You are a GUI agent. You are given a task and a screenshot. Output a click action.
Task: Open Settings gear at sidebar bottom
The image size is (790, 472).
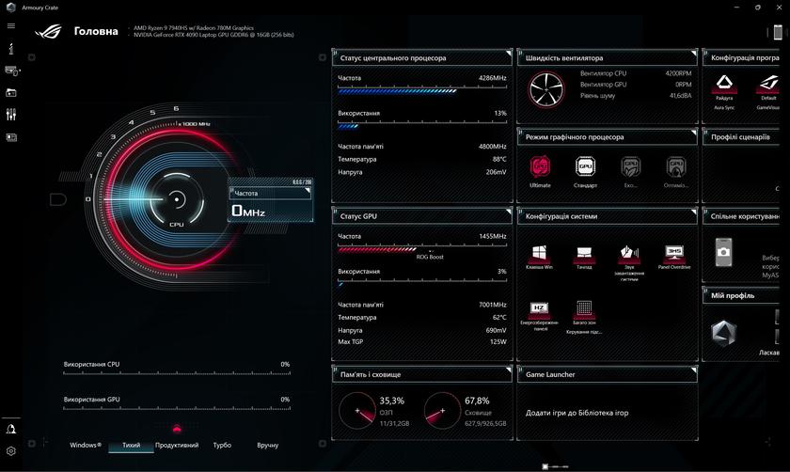pyautogui.click(x=11, y=451)
